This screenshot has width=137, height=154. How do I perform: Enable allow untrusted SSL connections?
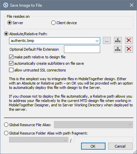pyautogui.click(x=11, y=70)
